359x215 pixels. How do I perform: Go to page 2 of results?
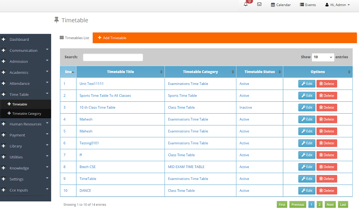pyautogui.click(x=320, y=205)
